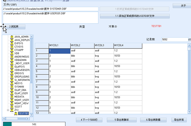Viewport: 191px width, 126px height.
Task: Click the tree horizontal scroll left arrow
Action: (4, 118)
